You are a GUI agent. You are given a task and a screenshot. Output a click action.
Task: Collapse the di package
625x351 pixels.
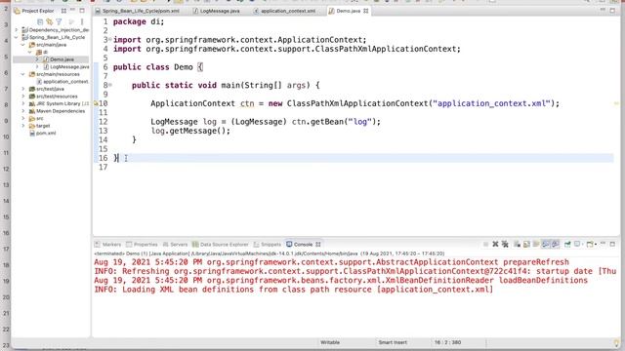click(x=30, y=52)
